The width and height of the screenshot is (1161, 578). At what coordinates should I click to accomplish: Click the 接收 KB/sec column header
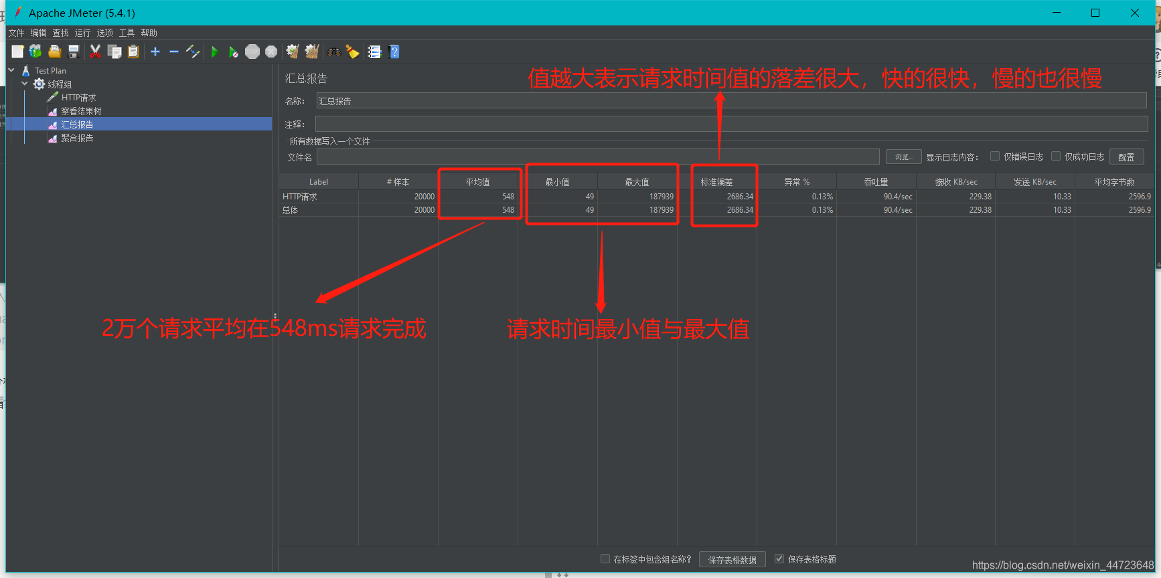[x=955, y=182]
